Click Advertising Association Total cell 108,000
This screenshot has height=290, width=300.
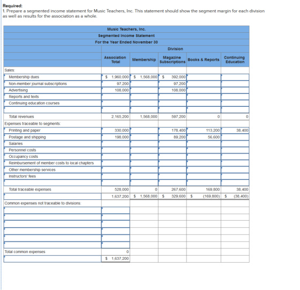(116, 90)
